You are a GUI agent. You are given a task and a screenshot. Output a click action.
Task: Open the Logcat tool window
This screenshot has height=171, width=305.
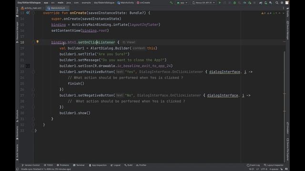point(115,165)
